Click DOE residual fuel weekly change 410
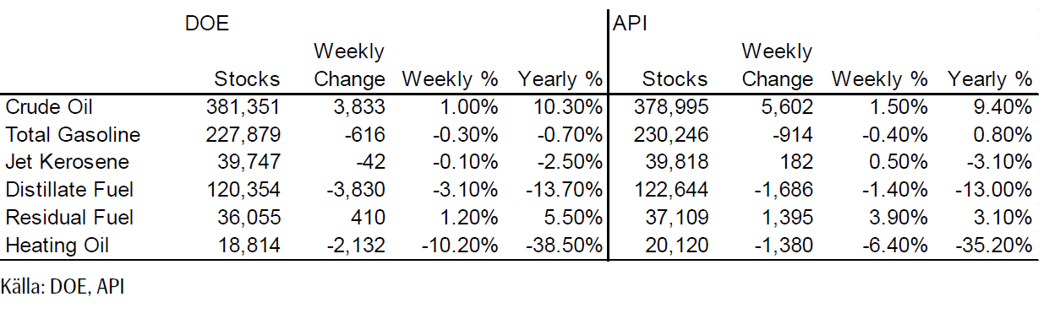Image resolution: width=1060 pixels, height=324 pixels. coord(370,218)
